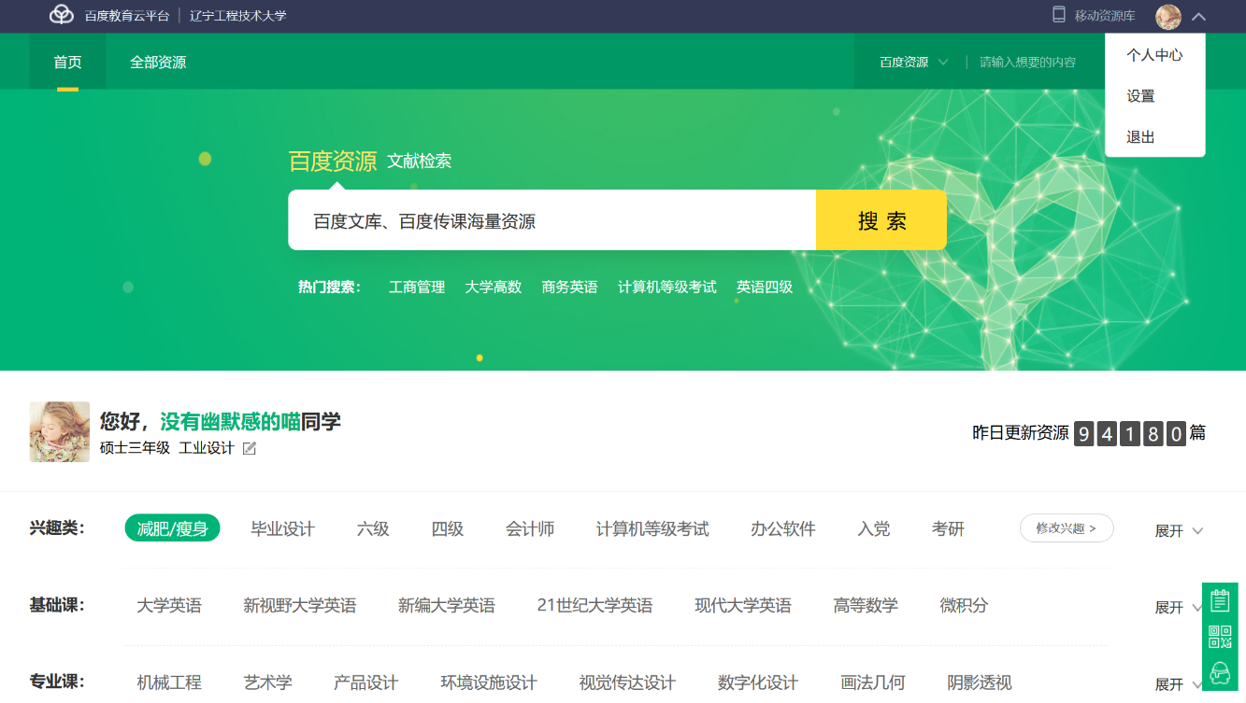The width and height of the screenshot is (1246, 703).
Task: Open 个人中心 from the user menu
Action: click(x=1154, y=55)
